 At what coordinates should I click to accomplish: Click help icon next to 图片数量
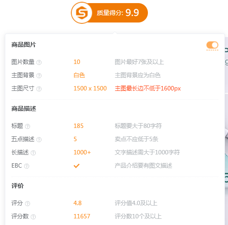tap(39, 62)
